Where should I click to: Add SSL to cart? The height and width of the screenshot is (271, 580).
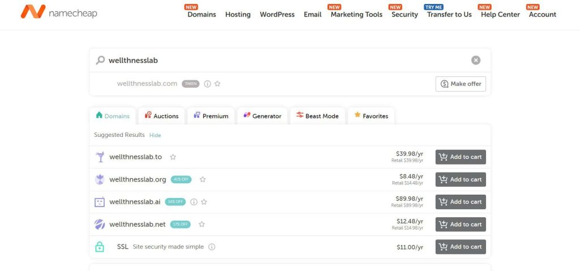[x=460, y=247]
